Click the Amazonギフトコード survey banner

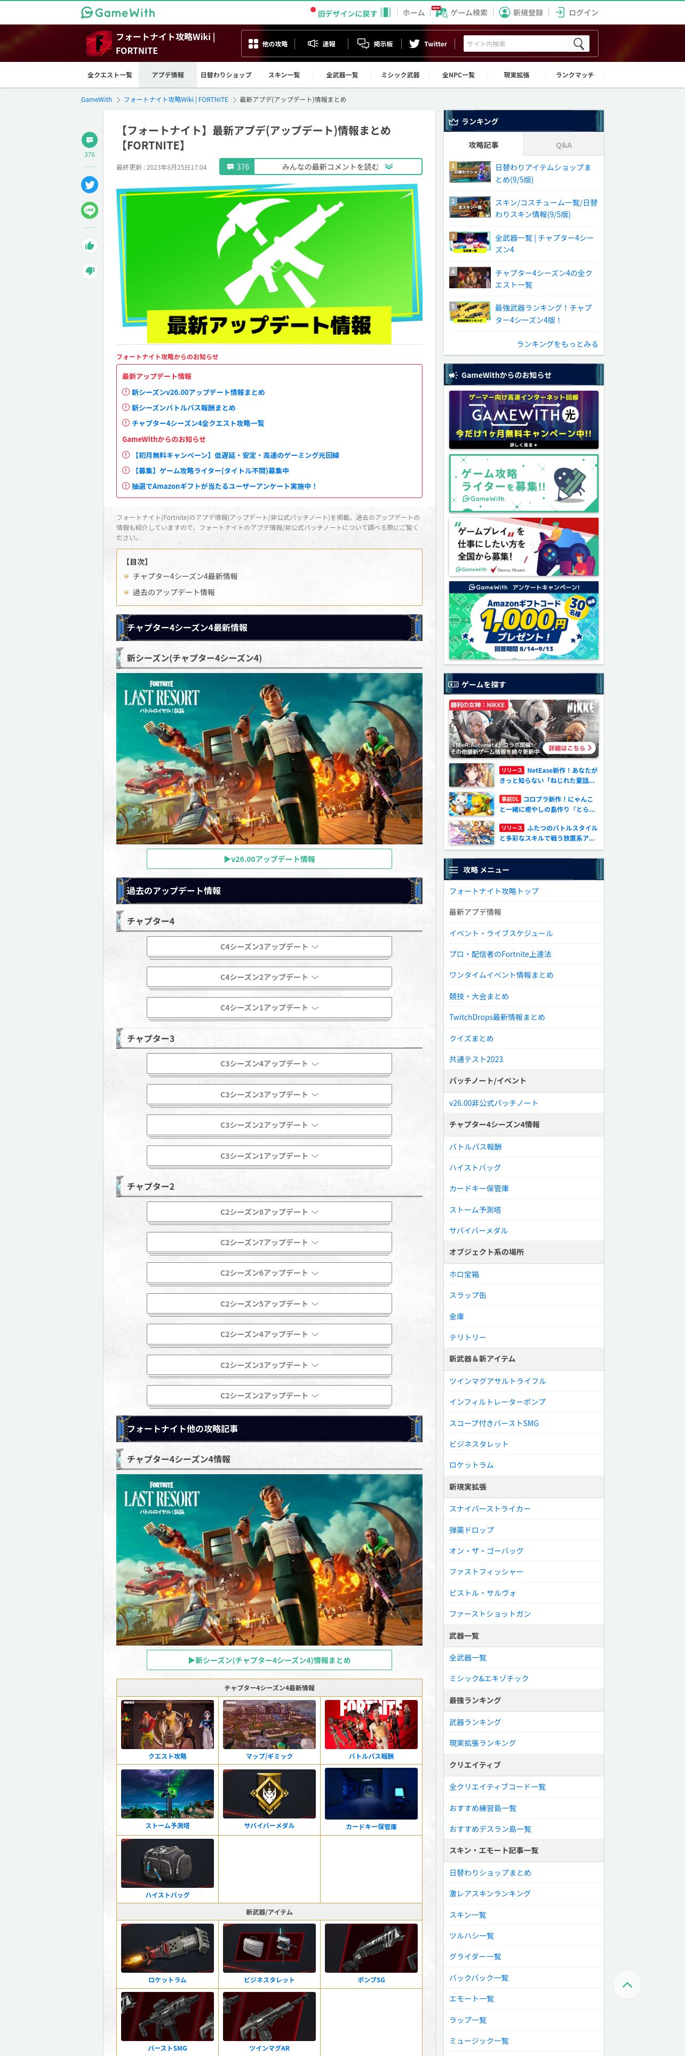pos(523,620)
